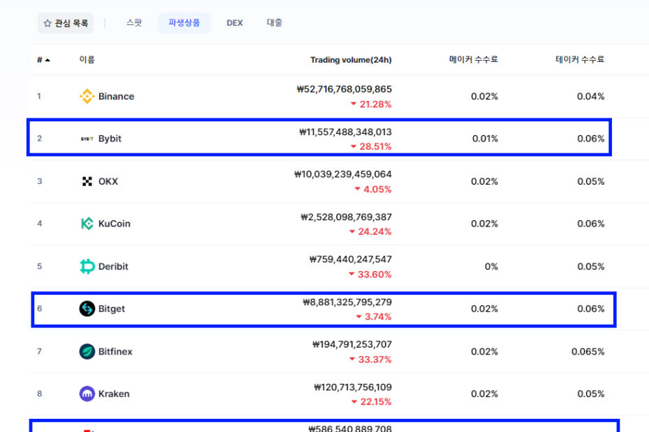Select the 파생상품 tab

184,23
